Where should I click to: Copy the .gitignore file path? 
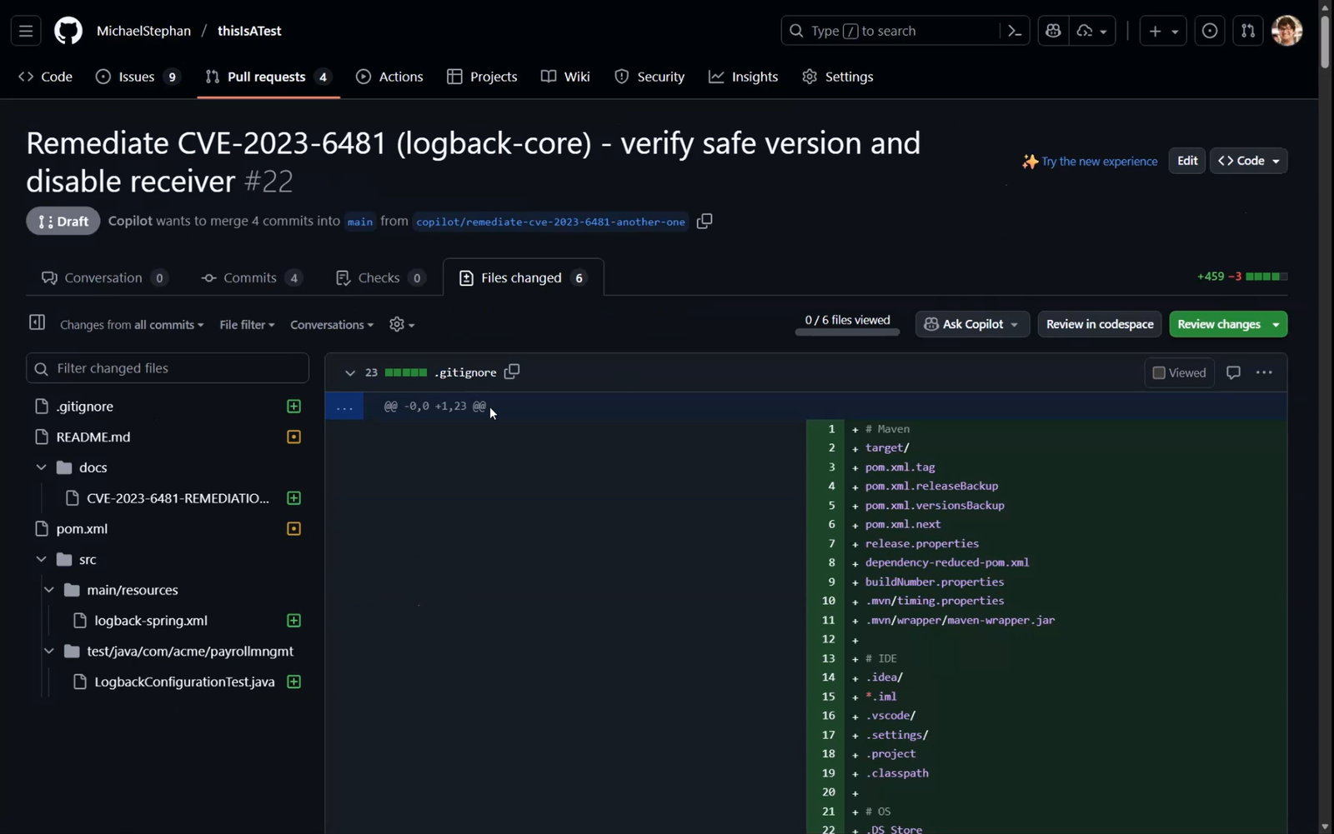[x=512, y=372]
